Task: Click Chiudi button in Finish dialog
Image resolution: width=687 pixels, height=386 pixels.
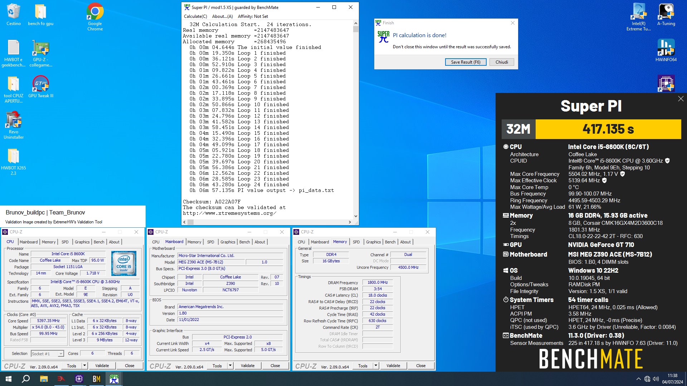Action: coord(502,62)
